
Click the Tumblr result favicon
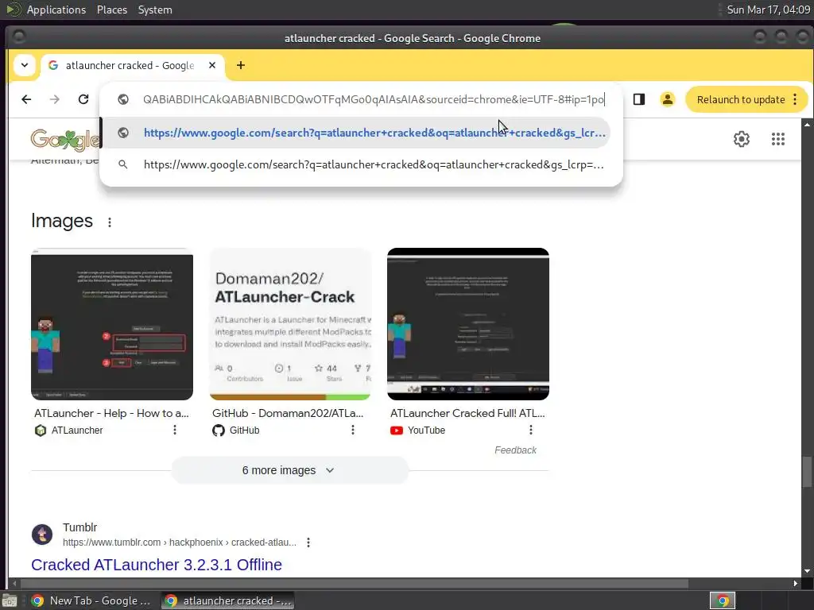[42, 535]
